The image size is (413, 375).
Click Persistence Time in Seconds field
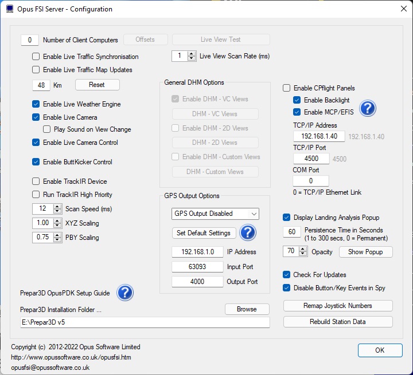pos(292,232)
